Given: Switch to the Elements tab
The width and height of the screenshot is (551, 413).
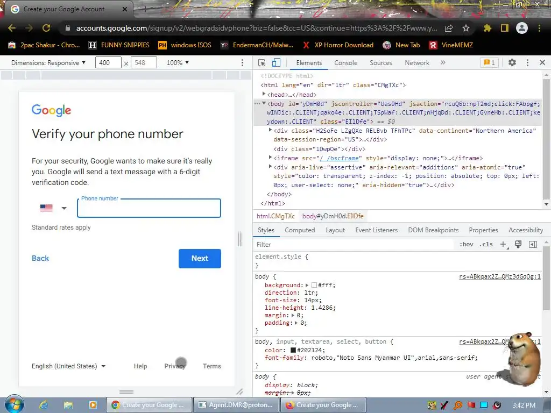Looking at the screenshot, I should tap(309, 62).
